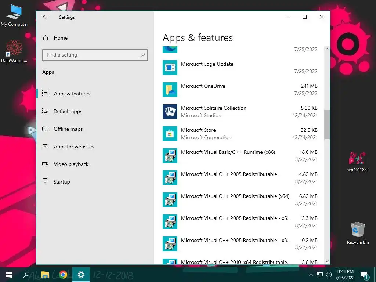
Task: Select Microsoft Edge Update entry name
Action: tap(207, 64)
